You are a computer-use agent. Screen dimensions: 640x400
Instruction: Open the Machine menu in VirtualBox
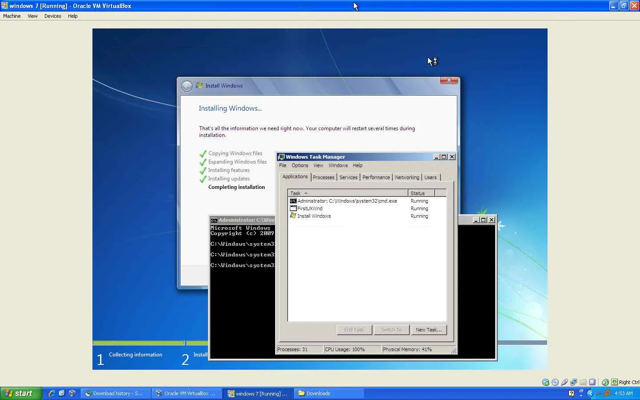click(12, 16)
